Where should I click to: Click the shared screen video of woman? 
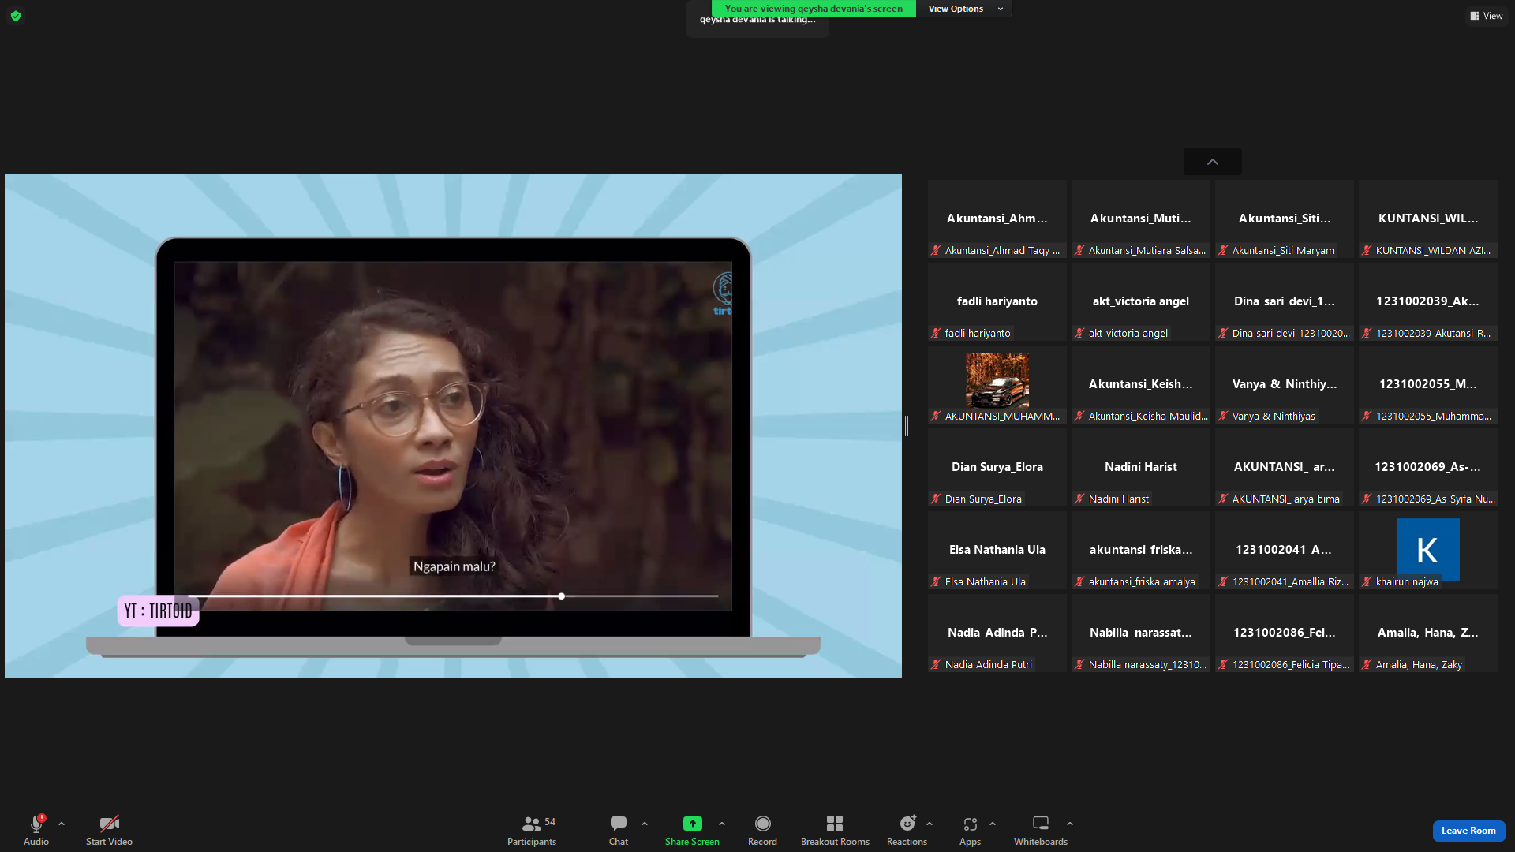point(453,435)
